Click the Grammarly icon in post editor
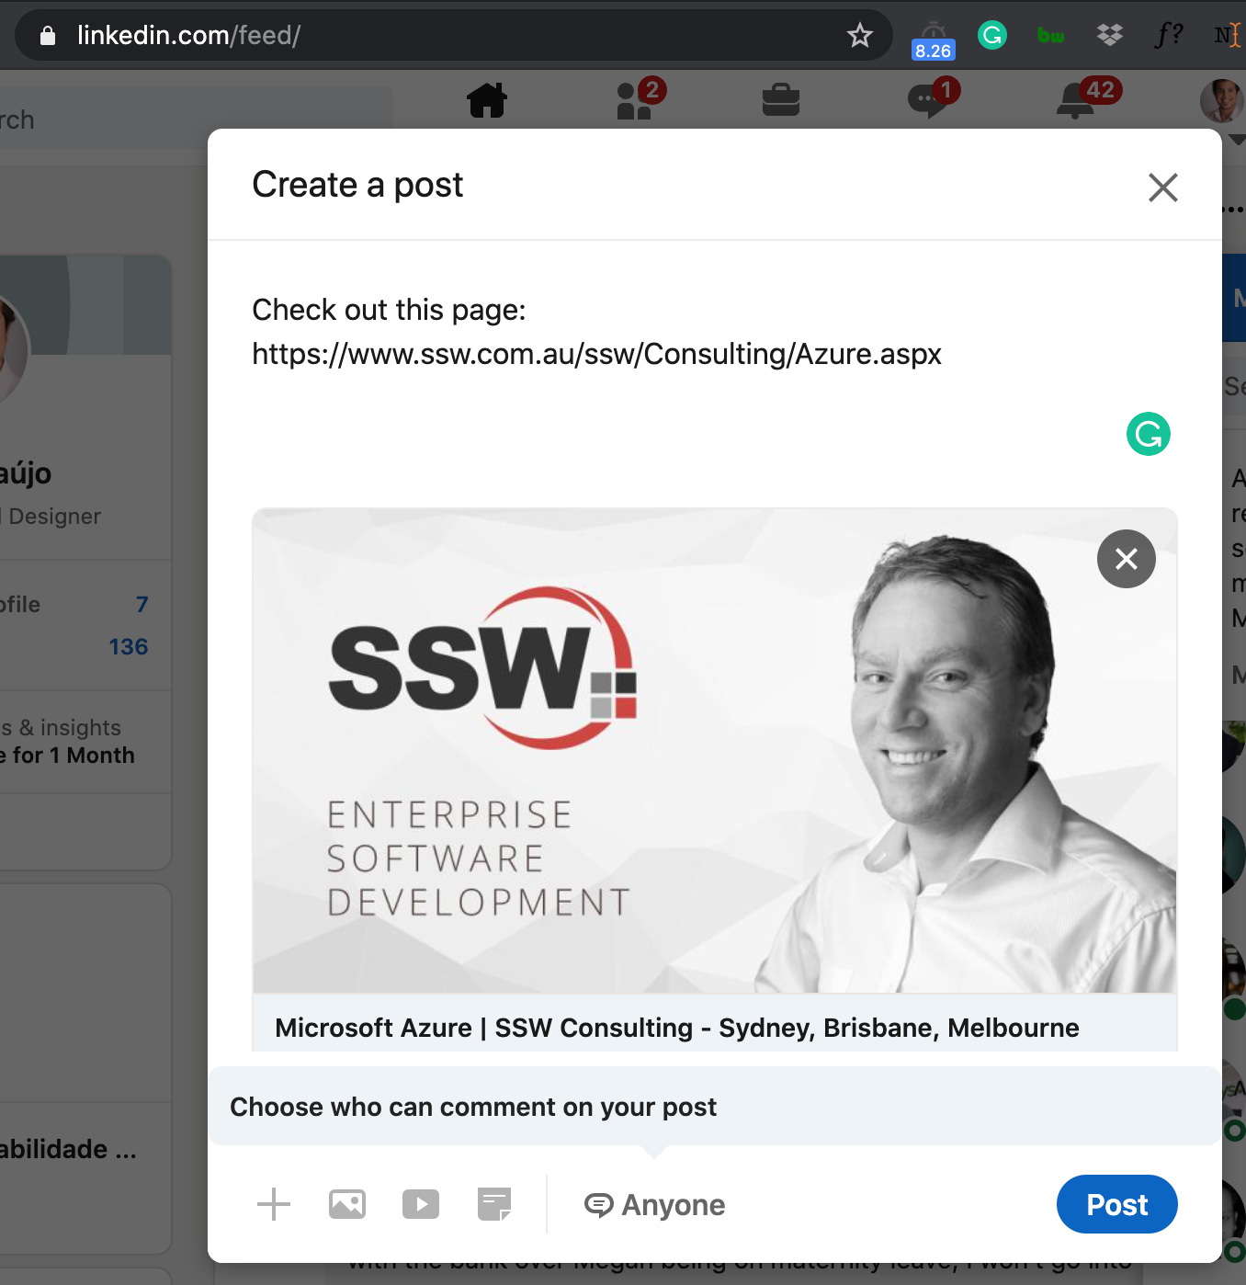This screenshot has width=1246, height=1285. pos(1149,434)
